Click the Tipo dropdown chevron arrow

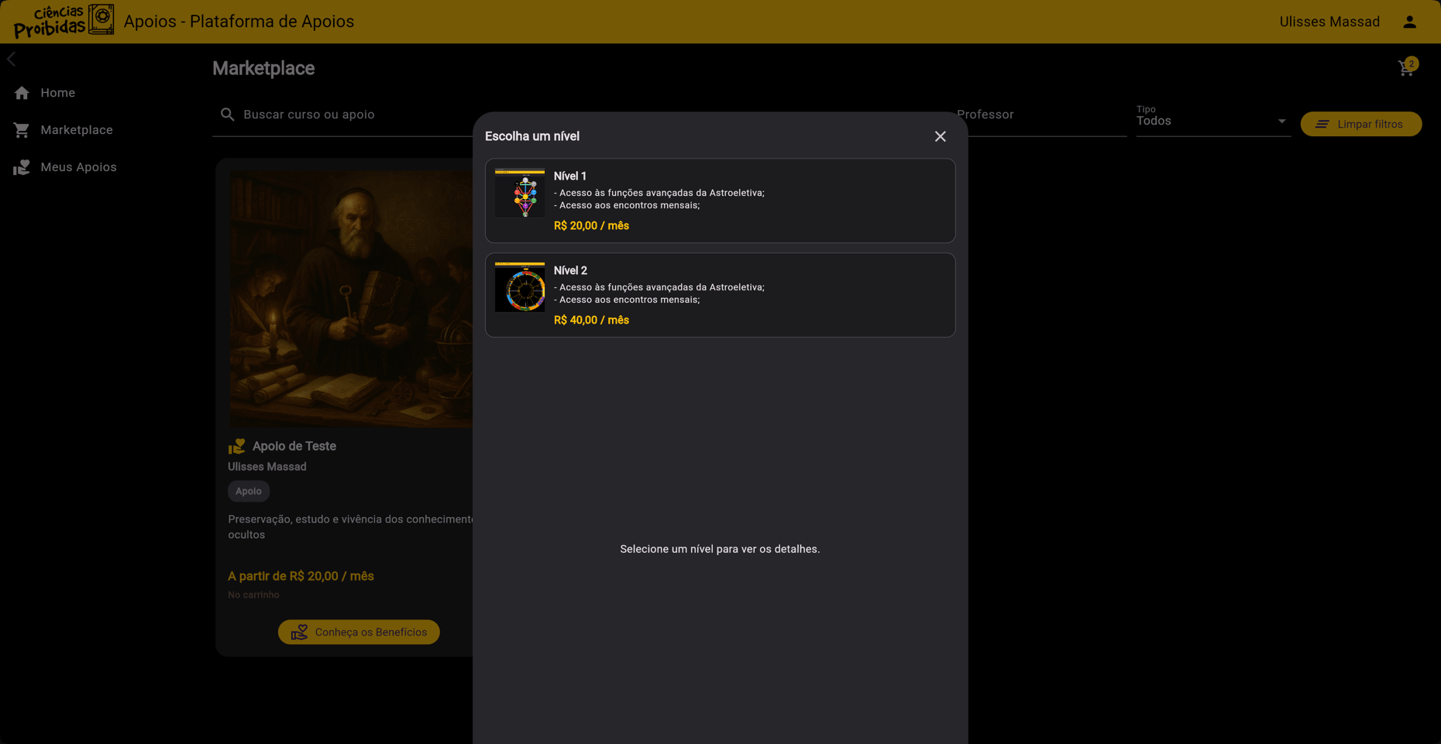click(x=1282, y=121)
